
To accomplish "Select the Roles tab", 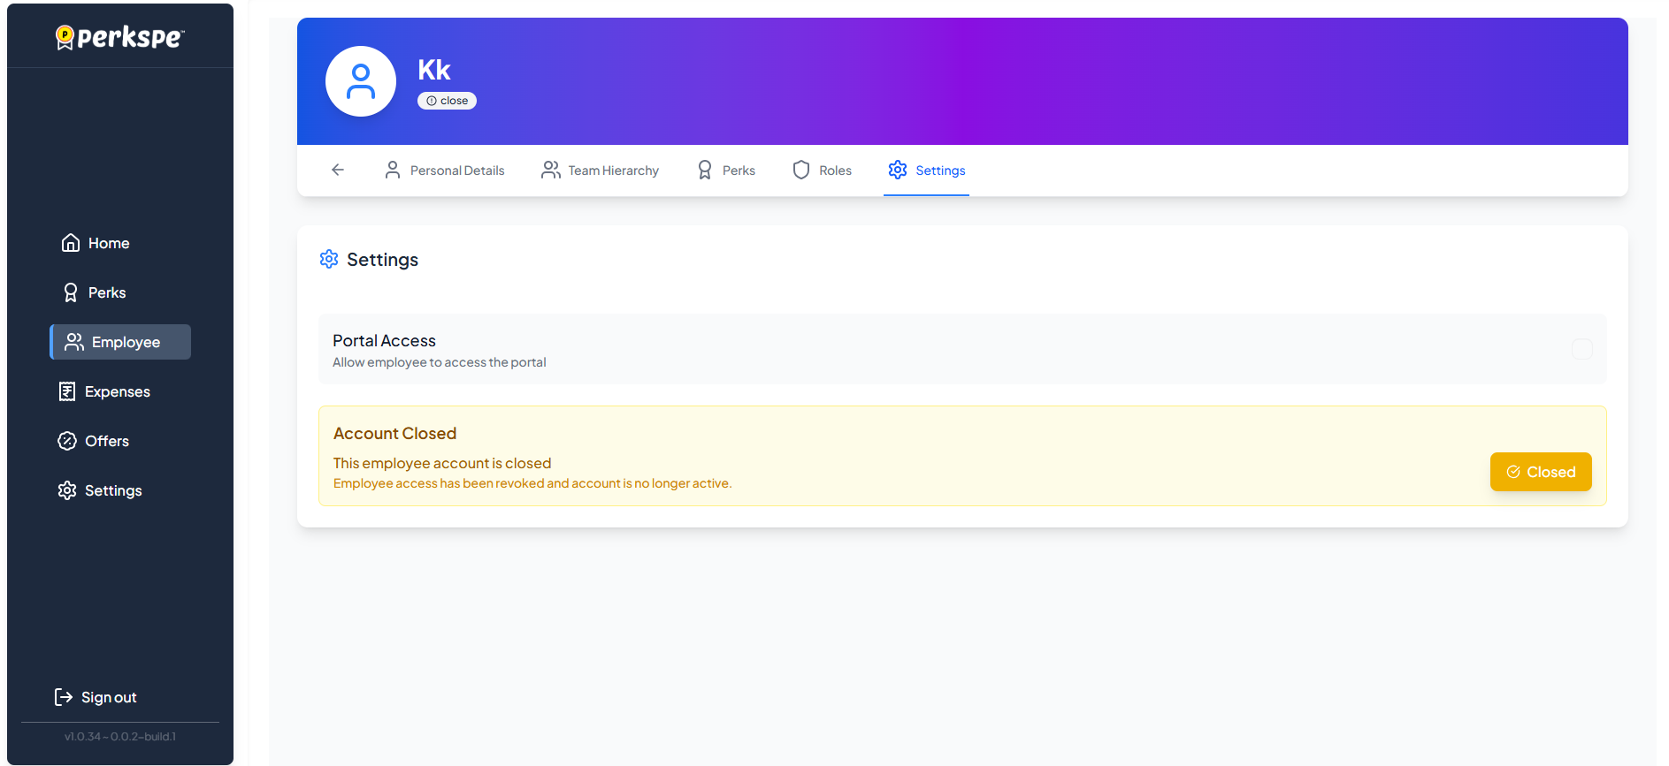I will [x=823, y=171].
